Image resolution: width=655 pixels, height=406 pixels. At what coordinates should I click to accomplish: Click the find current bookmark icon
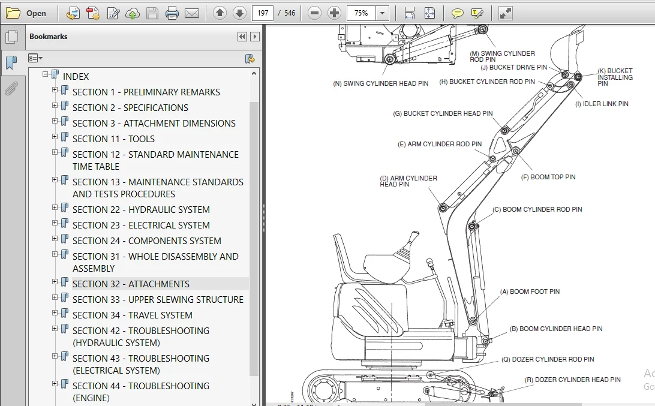point(250,59)
